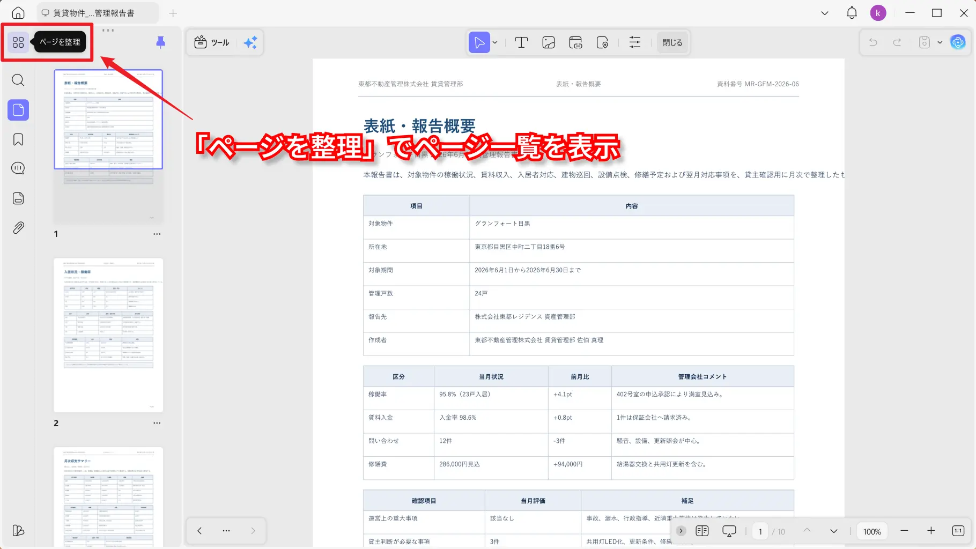
Task: Select the page location marker tool
Action: tap(602, 42)
